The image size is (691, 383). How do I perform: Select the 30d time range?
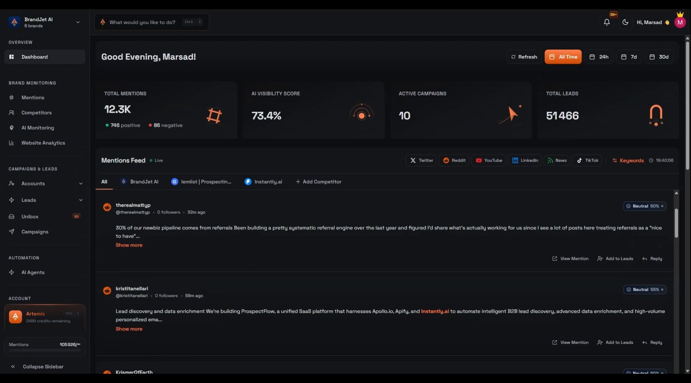[x=659, y=57]
